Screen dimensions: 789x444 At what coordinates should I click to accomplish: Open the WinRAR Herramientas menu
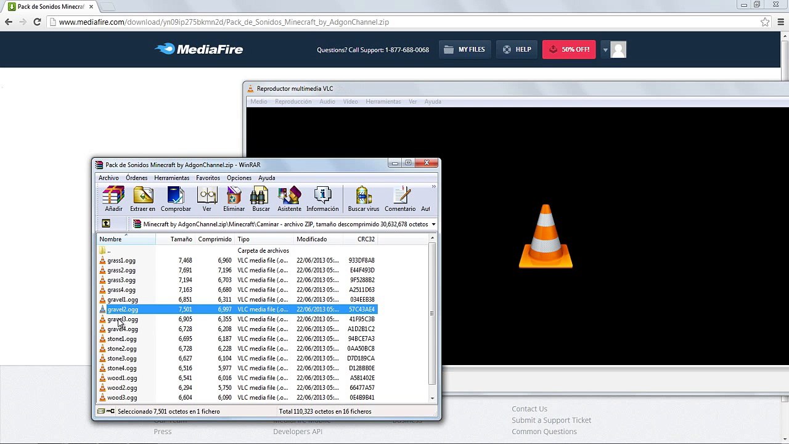[172, 178]
